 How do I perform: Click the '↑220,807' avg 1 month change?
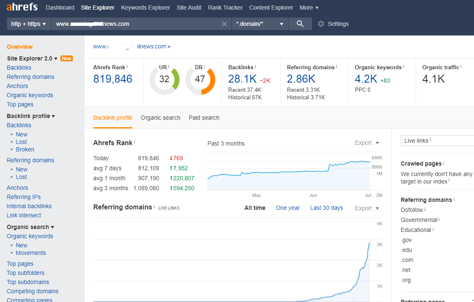[x=182, y=178]
